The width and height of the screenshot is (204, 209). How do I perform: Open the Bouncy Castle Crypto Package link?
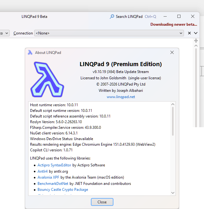click(63, 190)
